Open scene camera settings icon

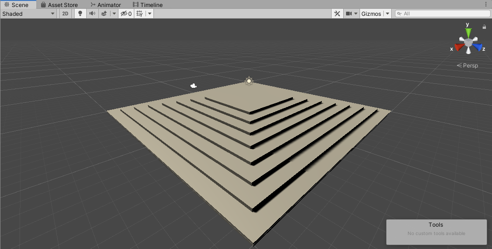click(349, 14)
